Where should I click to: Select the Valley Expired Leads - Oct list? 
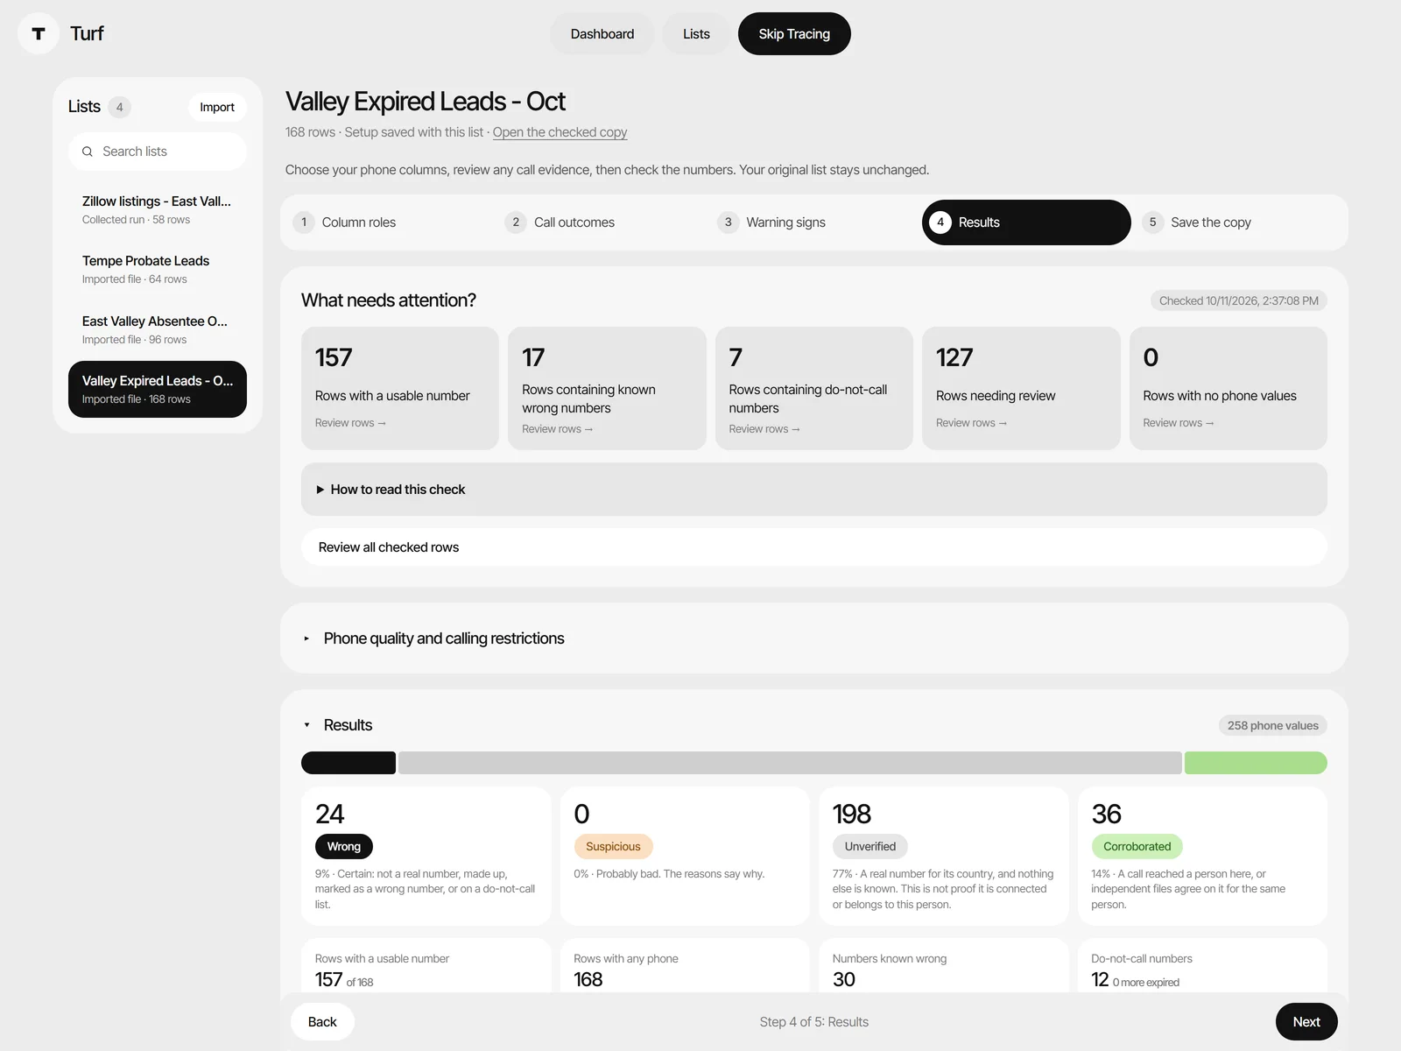coord(158,389)
